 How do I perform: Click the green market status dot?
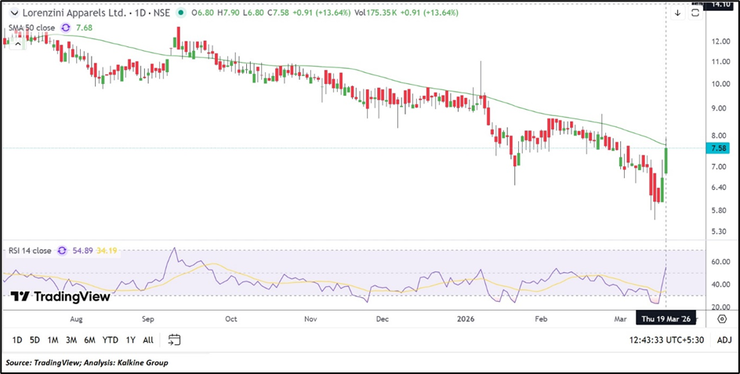[183, 13]
